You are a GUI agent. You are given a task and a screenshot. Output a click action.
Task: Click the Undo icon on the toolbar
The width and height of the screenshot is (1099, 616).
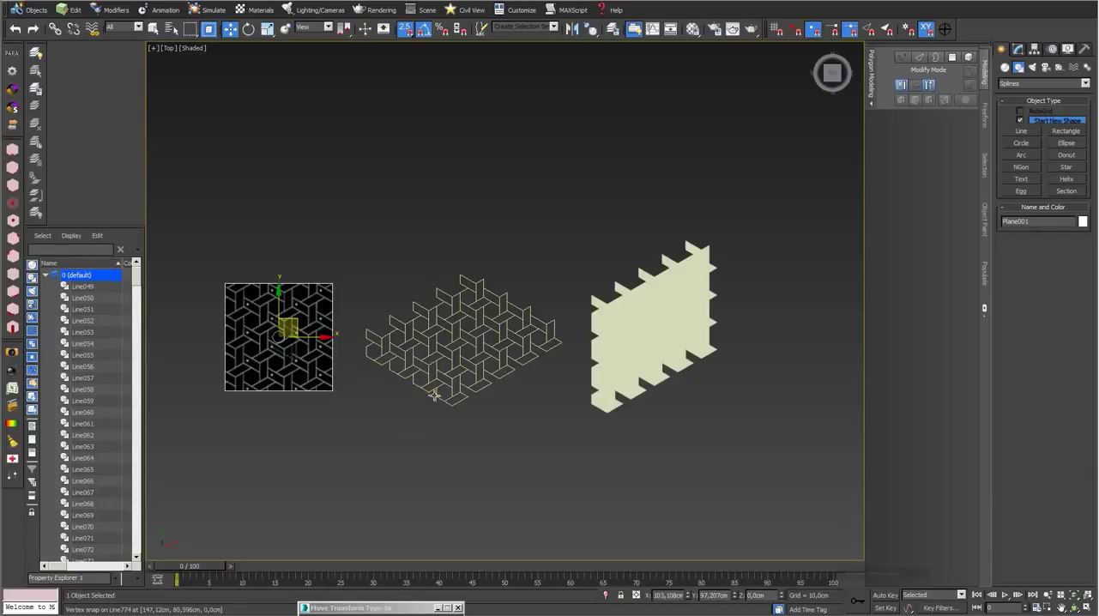click(x=15, y=28)
